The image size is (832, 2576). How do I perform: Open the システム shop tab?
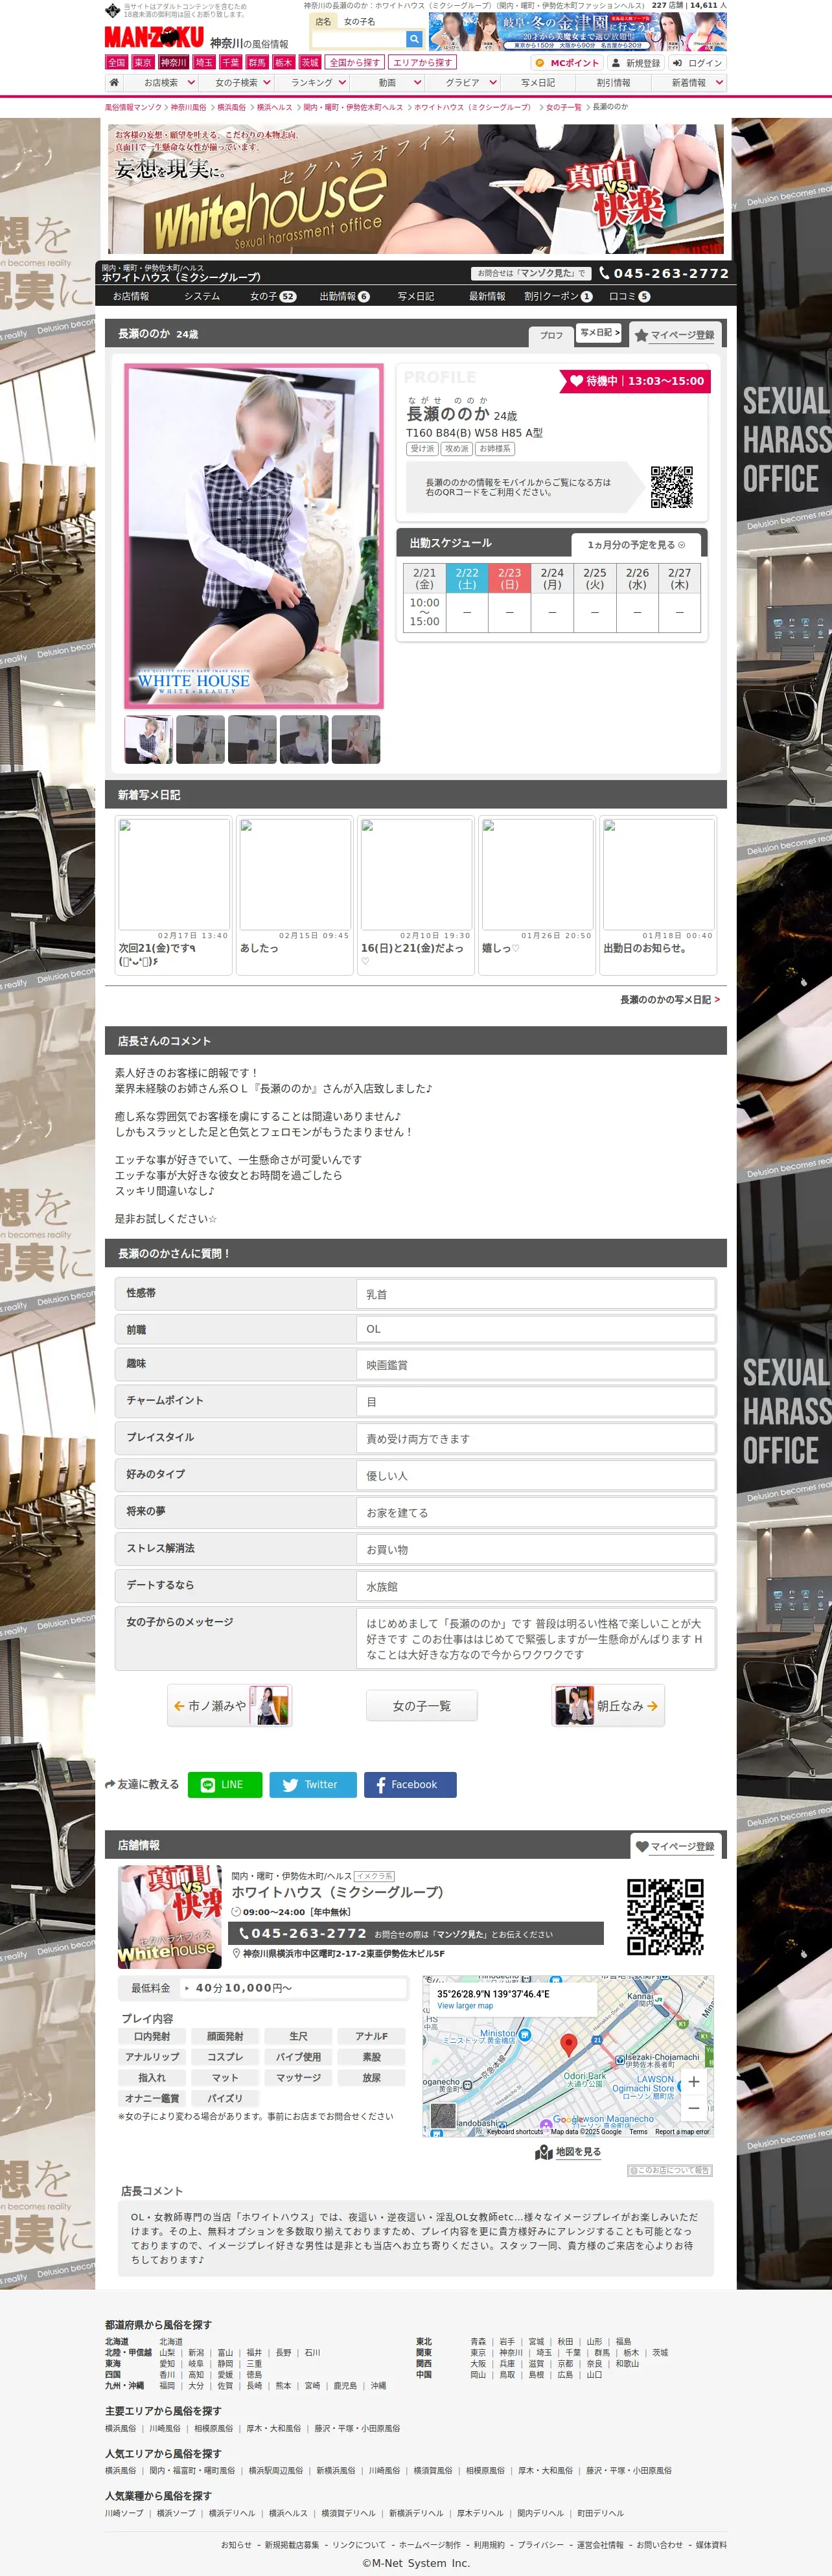click(202, 296)
